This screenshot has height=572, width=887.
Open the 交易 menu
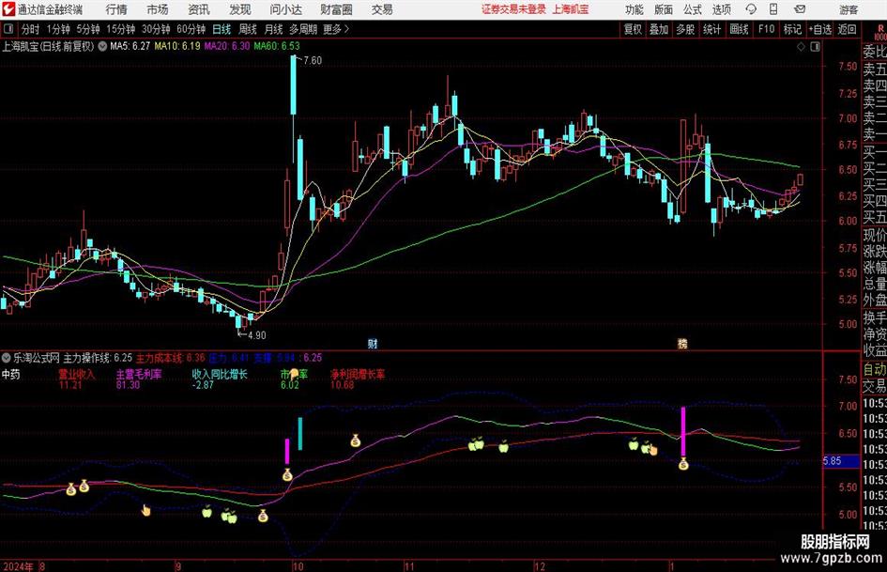382,9
